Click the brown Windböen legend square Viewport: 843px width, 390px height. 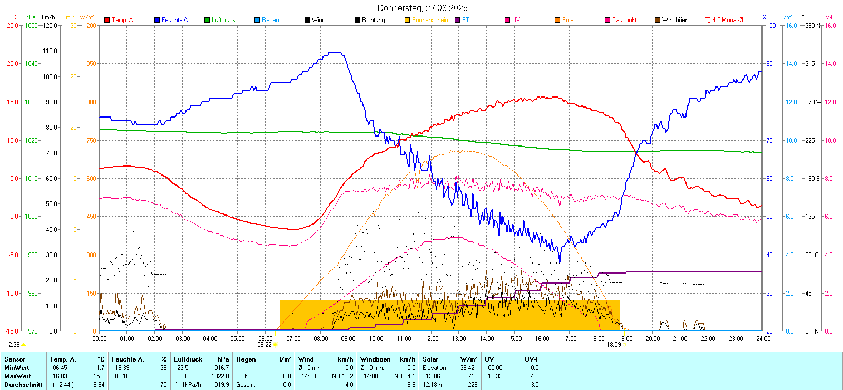click(658, 20)
